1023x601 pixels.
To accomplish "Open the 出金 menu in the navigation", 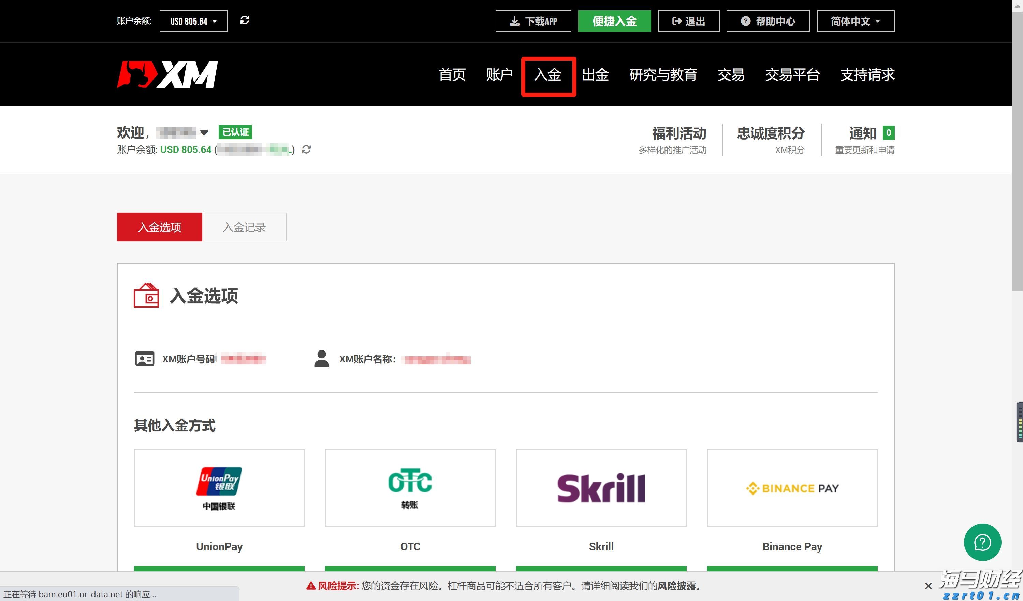I will click(595, 75).
